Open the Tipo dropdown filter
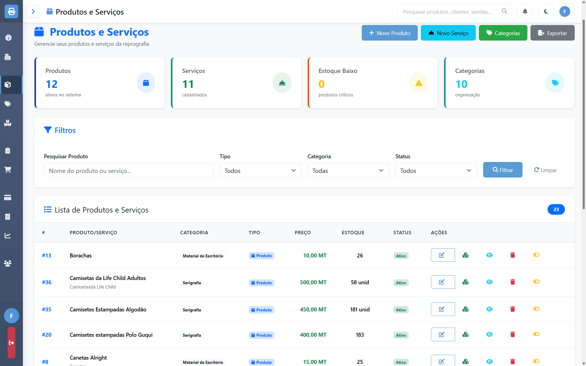The width and height of the screenshot is (586, 366). point(260,170)
